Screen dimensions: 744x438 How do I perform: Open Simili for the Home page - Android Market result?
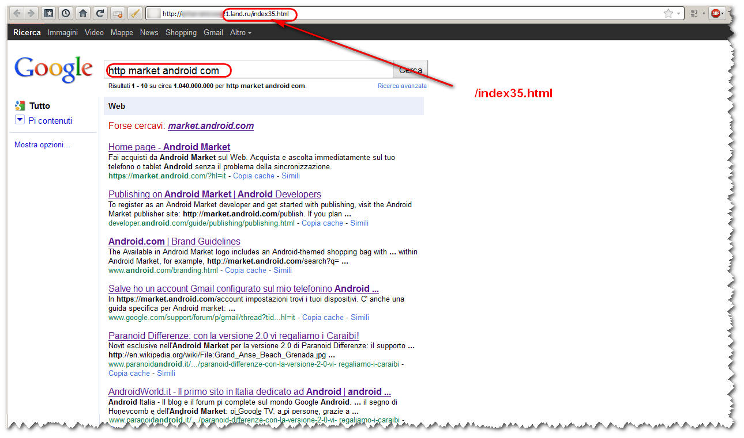pyautogui.click(x=291, y=176)
